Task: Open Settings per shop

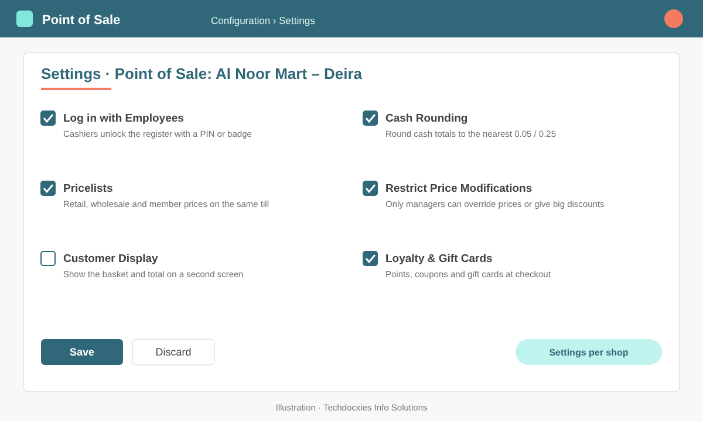Action: click(x=589, y=352)
